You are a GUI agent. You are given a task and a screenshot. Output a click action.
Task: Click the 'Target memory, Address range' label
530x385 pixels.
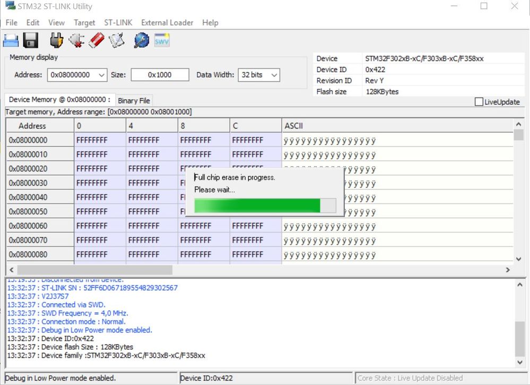click(x=98, y=112)
